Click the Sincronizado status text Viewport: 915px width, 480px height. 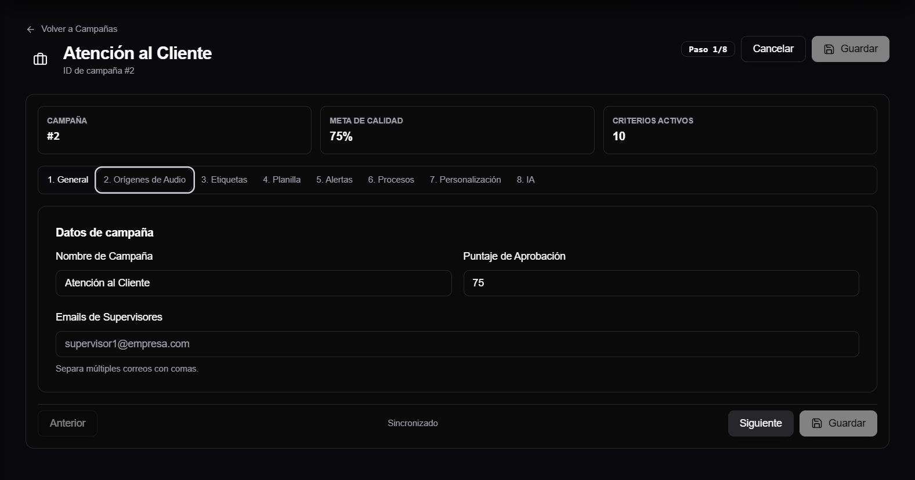tap(413, 423)
